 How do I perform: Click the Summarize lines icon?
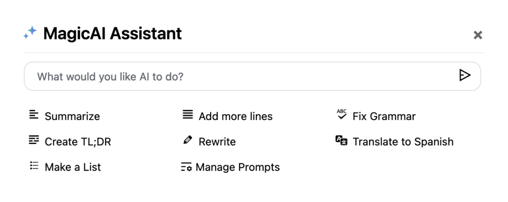(x=34, y=115)
